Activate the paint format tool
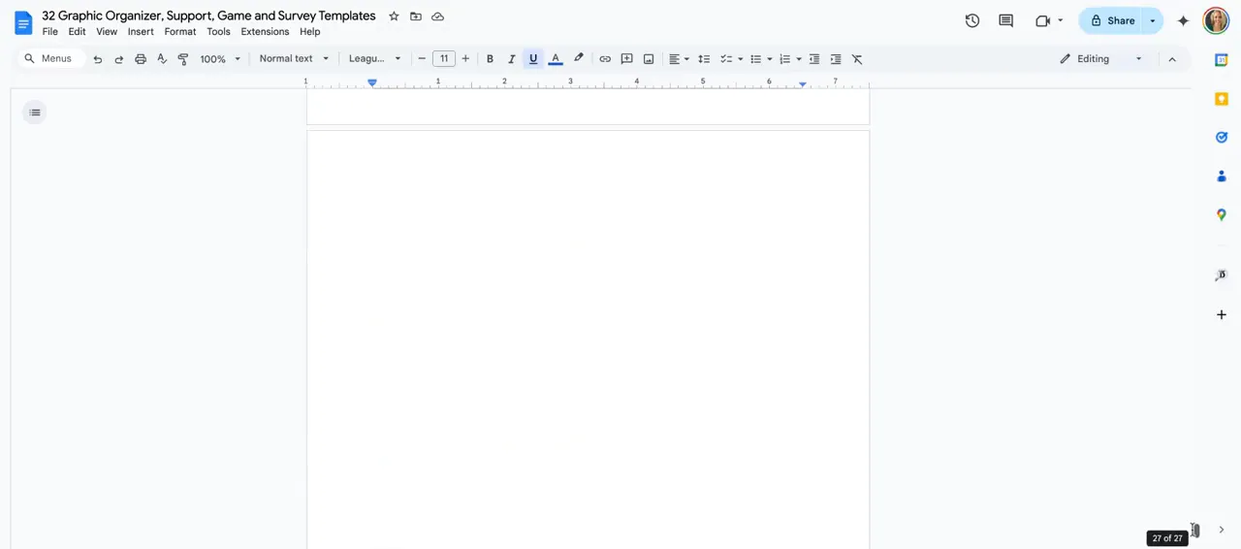1241x549 pixels. point(183,59)
